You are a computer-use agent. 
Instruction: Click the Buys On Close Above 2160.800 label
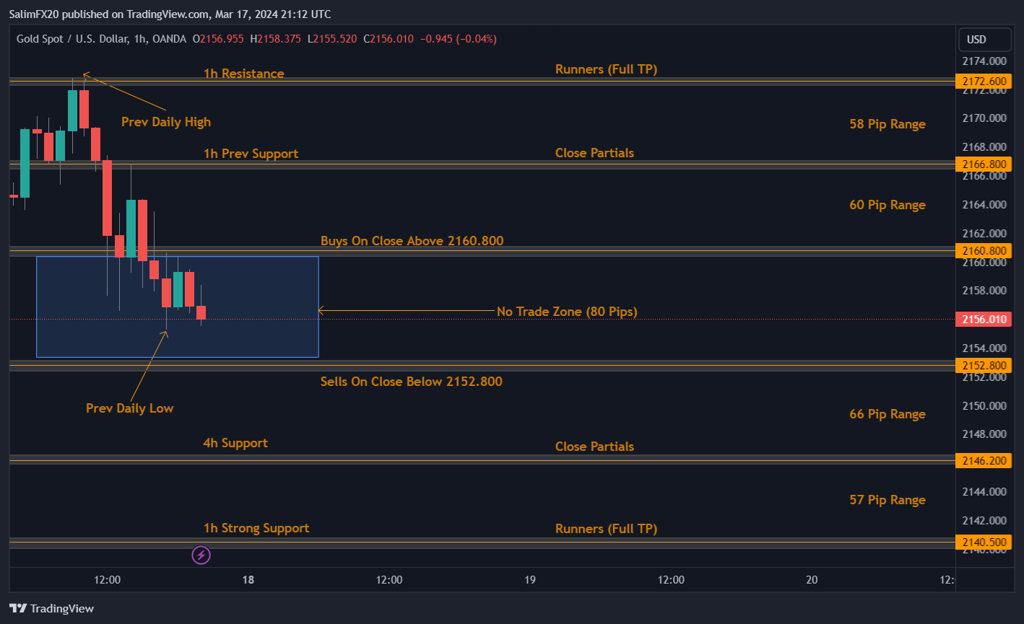(412, 240)
